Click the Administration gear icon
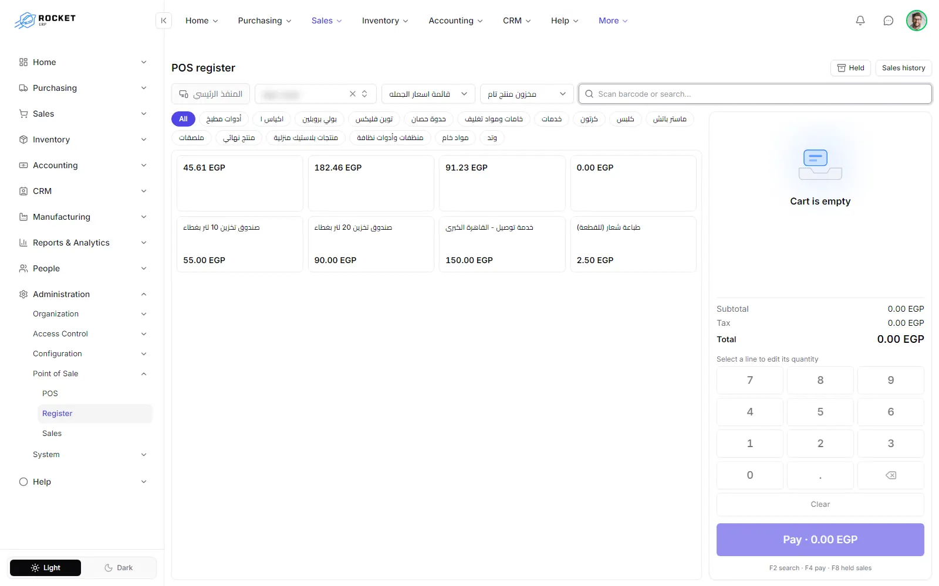Viewport: 939px width, 586px height. (x=23, y=294)
